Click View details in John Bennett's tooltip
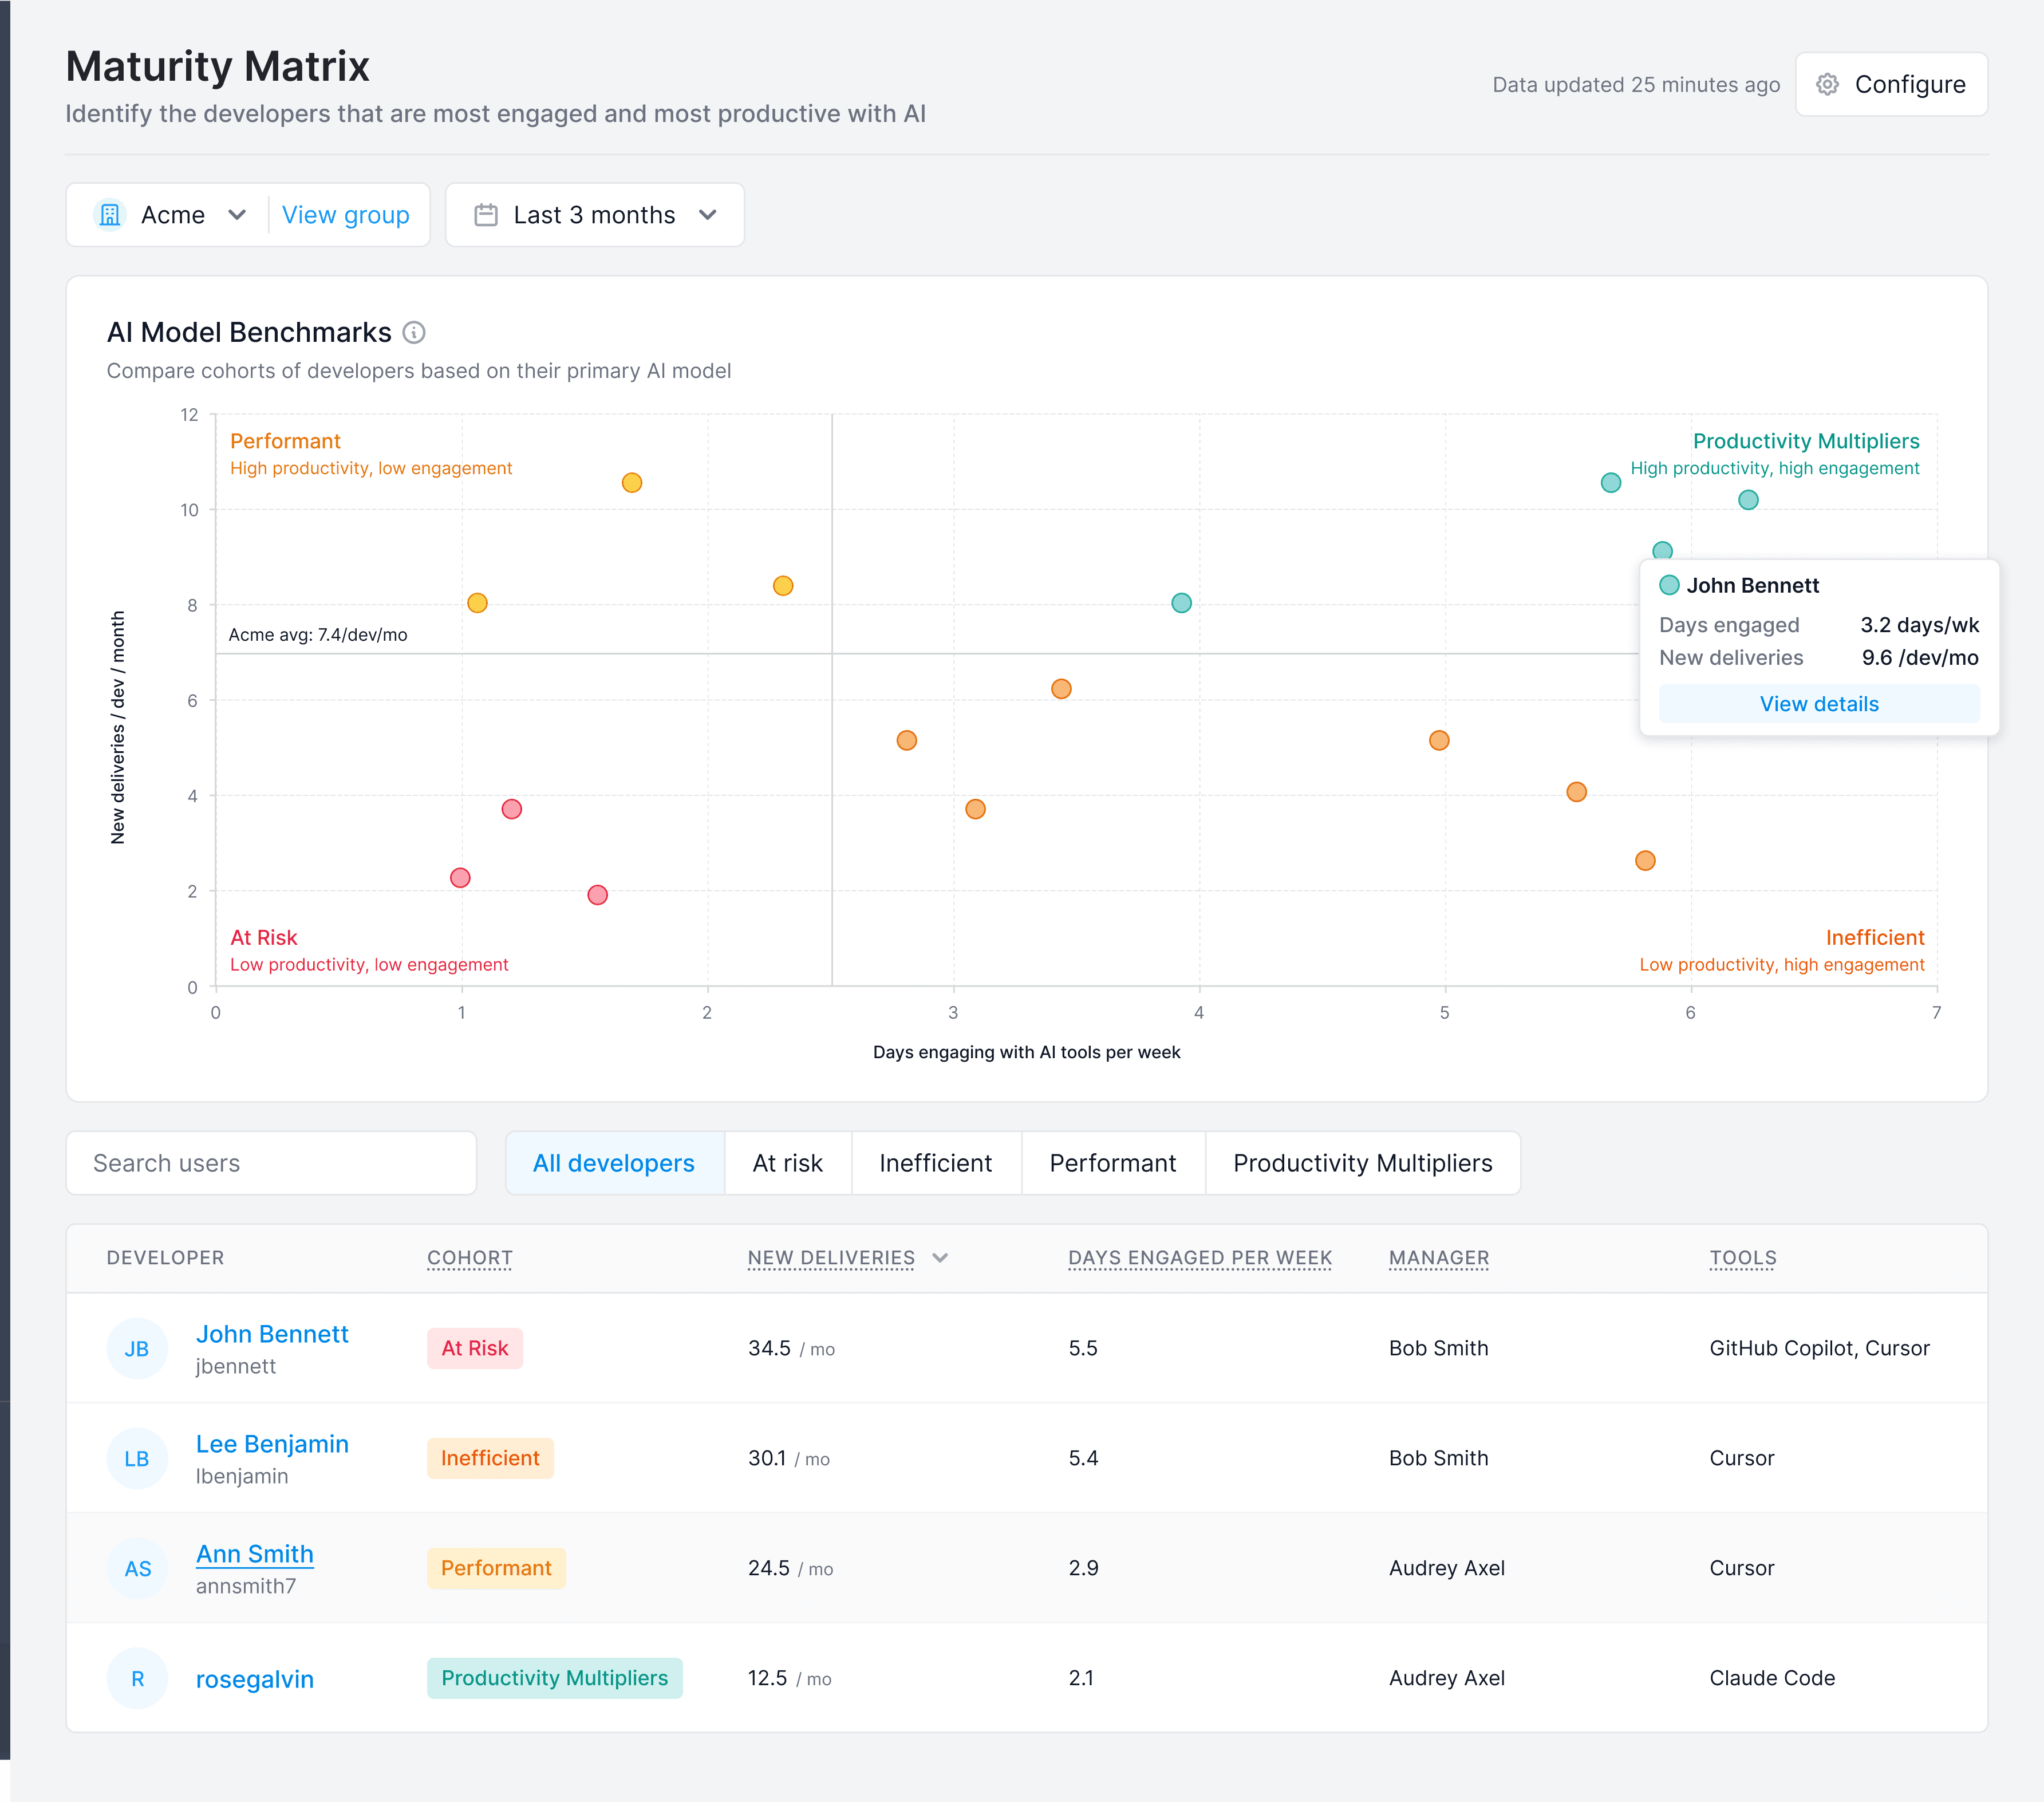Viewport: 2044px width, 1802px height. pos(1819,703)
